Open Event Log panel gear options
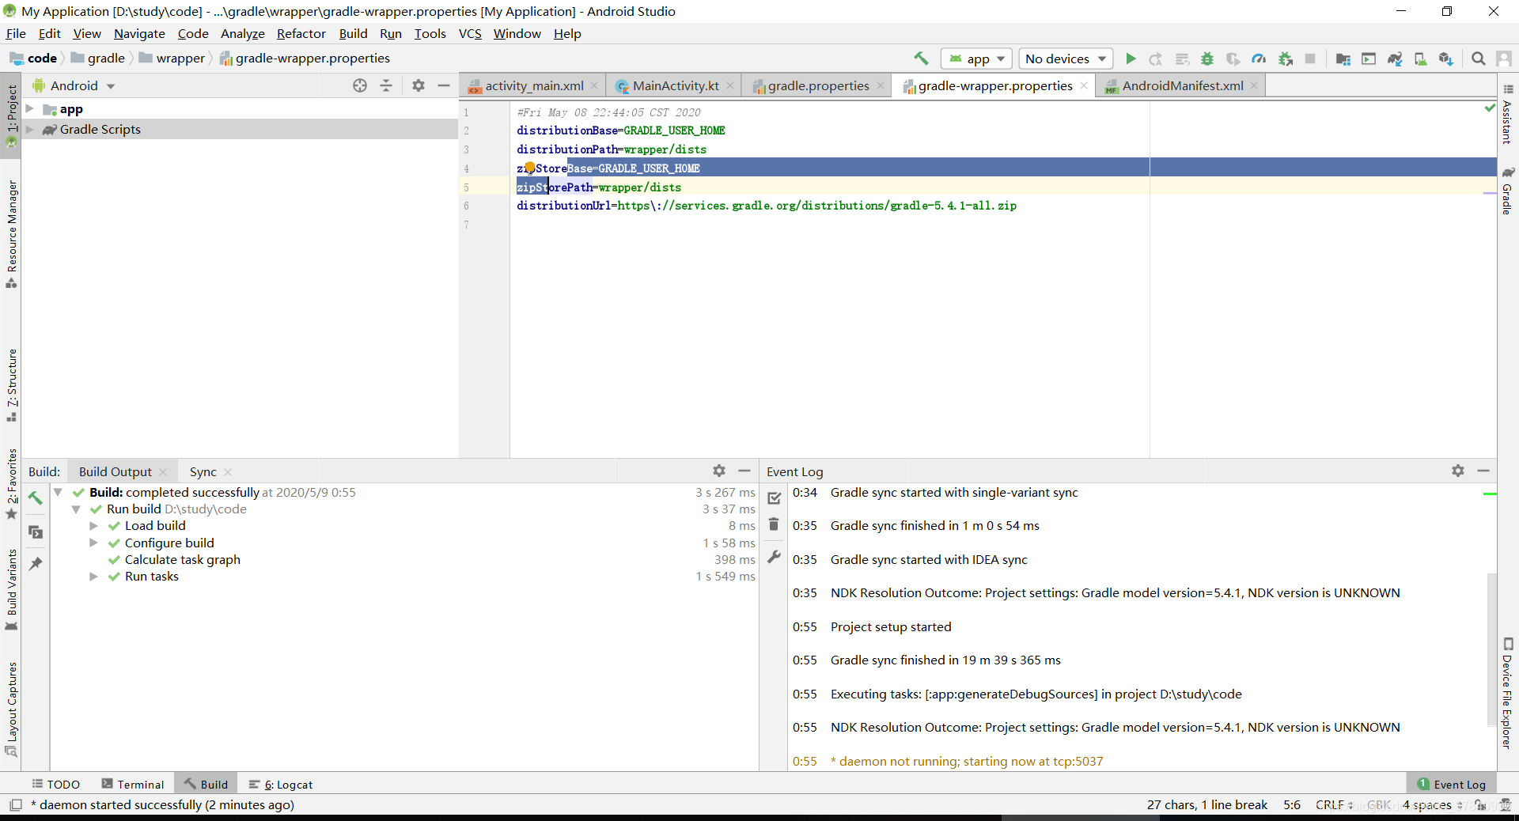The width and height of the screenshot is (1519, 821). click(x=1458, y=471)
